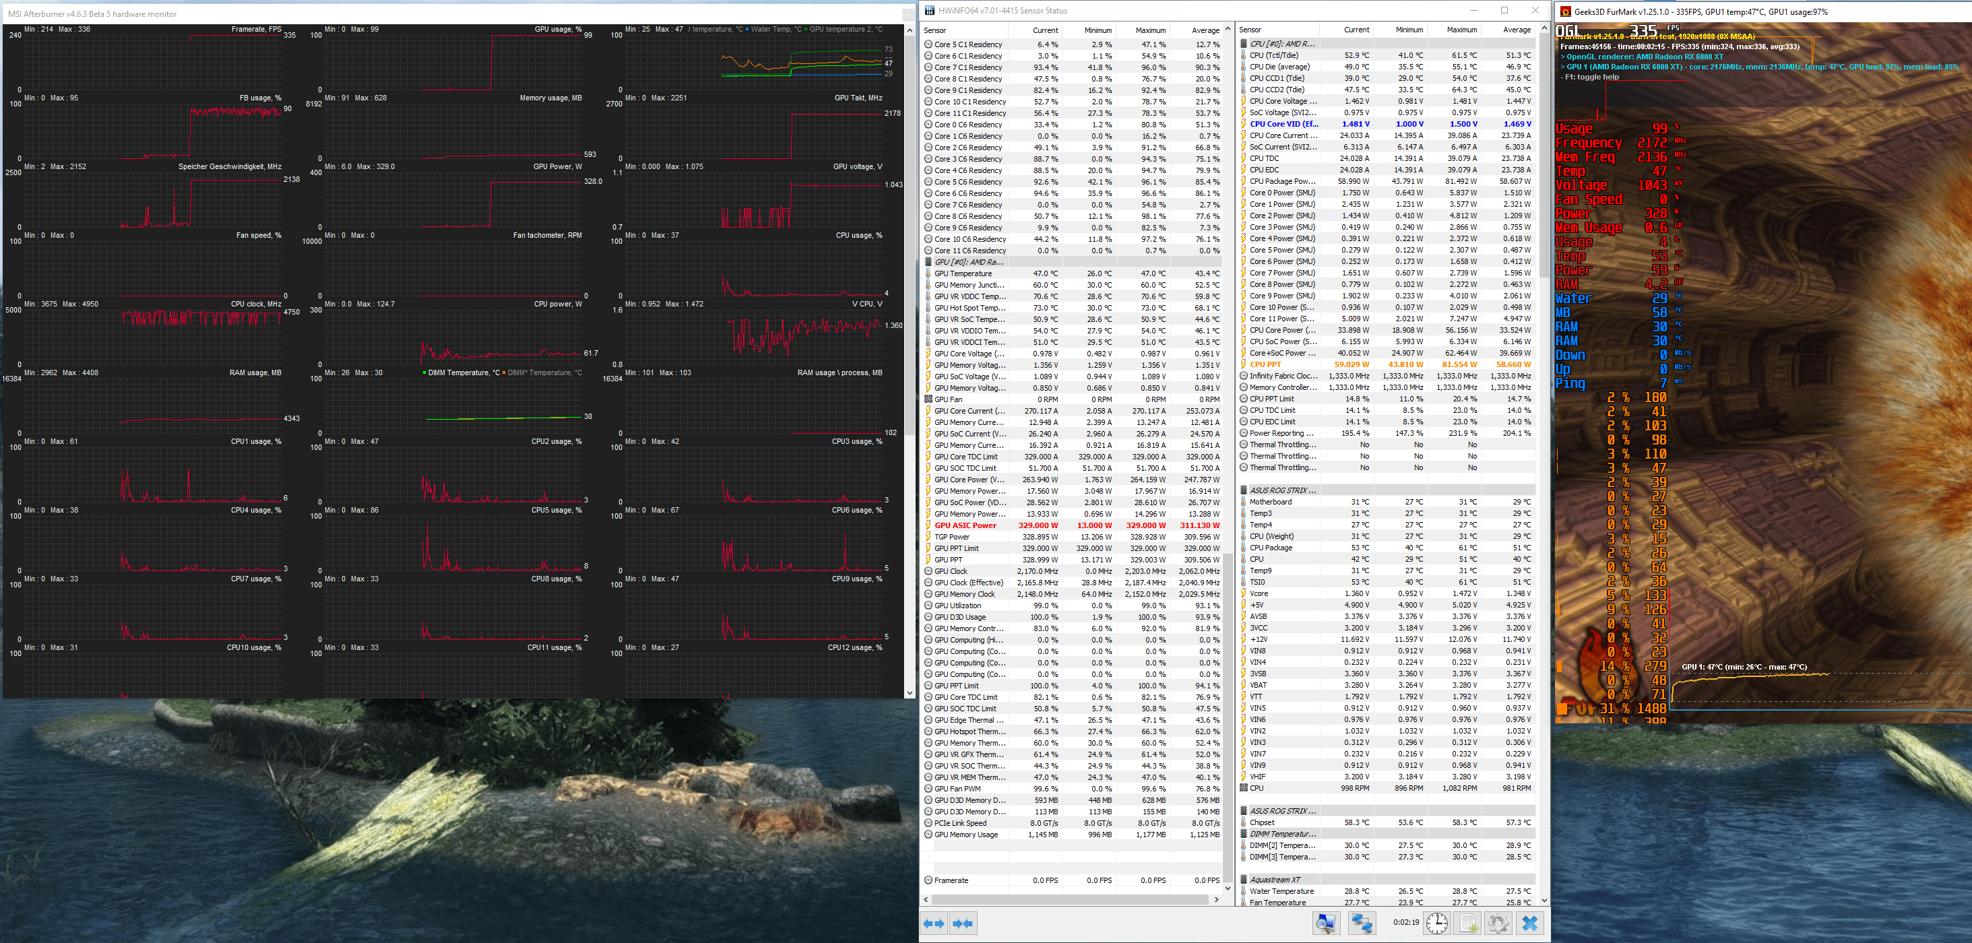The image size is (1972, 943).
Task: Select the GPU Hot Spot Temp... row
Action: [1072, 308]
